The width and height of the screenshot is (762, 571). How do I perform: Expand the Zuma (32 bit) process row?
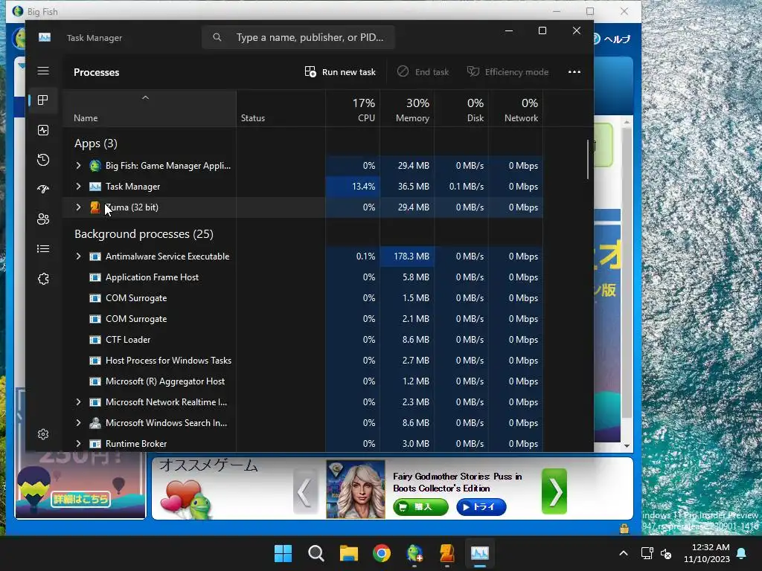[78, 207]
